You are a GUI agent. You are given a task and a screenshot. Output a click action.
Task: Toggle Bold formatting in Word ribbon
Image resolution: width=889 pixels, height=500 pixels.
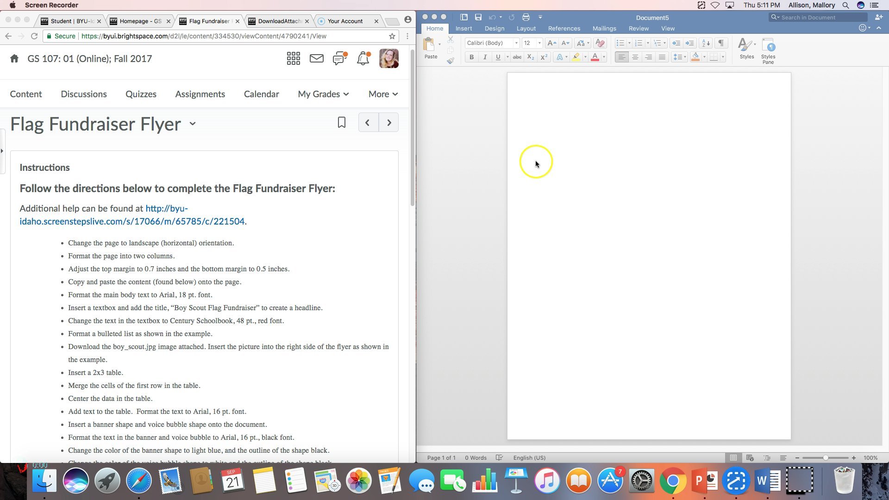tap(471, 57)
